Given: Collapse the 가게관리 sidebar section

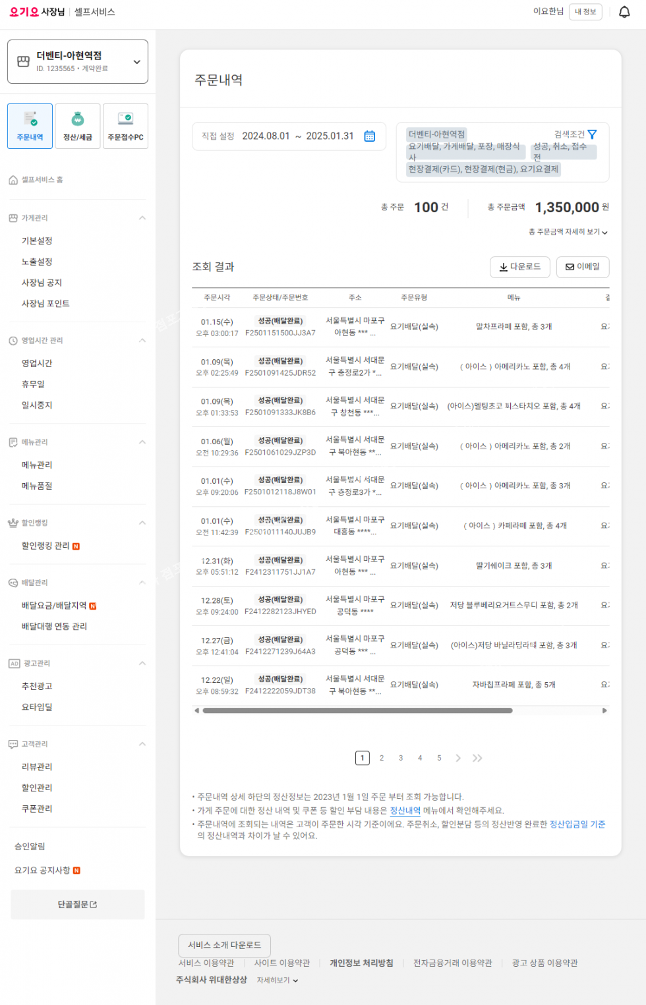Looking at the screenshot, I should point(142,218).
